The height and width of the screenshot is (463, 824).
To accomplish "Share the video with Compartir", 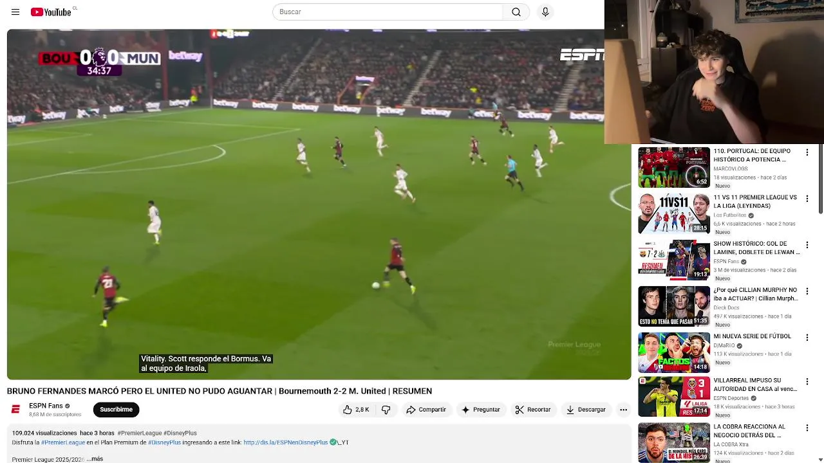I will coord(426,410).
